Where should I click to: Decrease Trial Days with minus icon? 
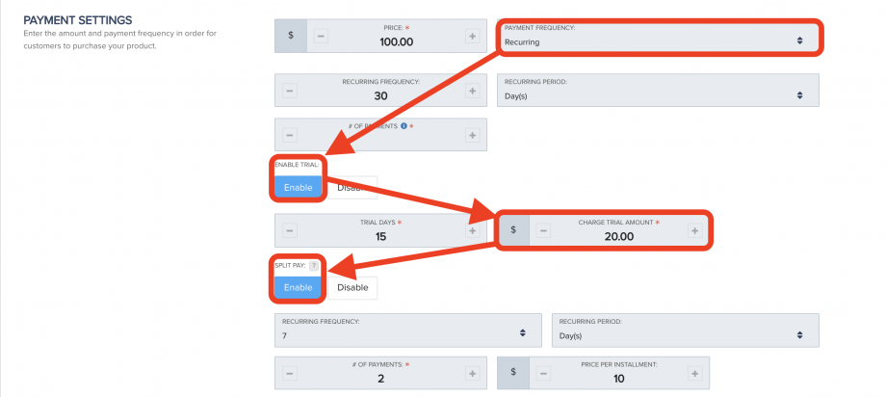tap(290, 230)
